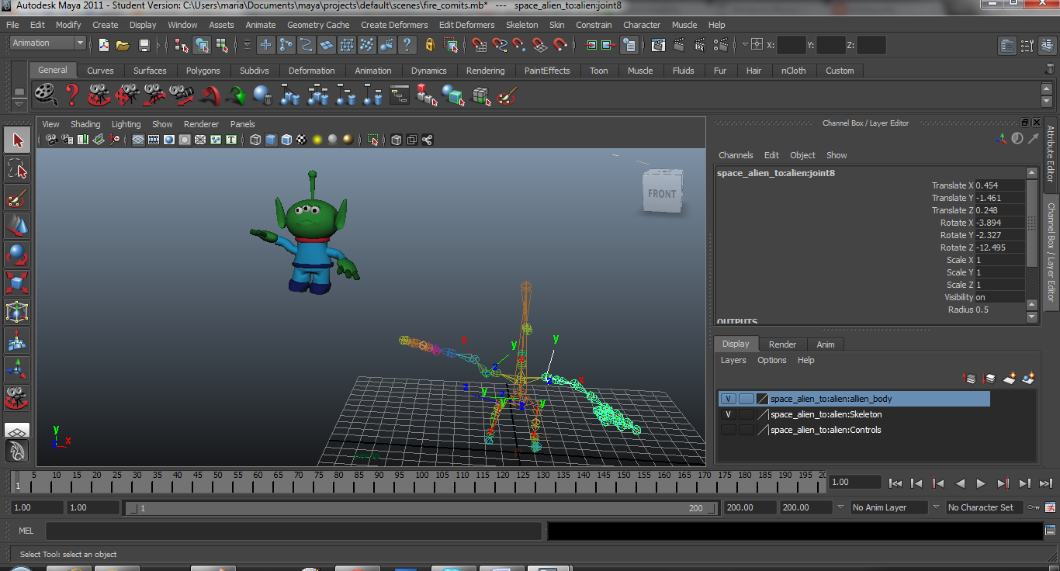Click the Play Forwards button
The image size is (1060, 571).
(x=981, y=483)
